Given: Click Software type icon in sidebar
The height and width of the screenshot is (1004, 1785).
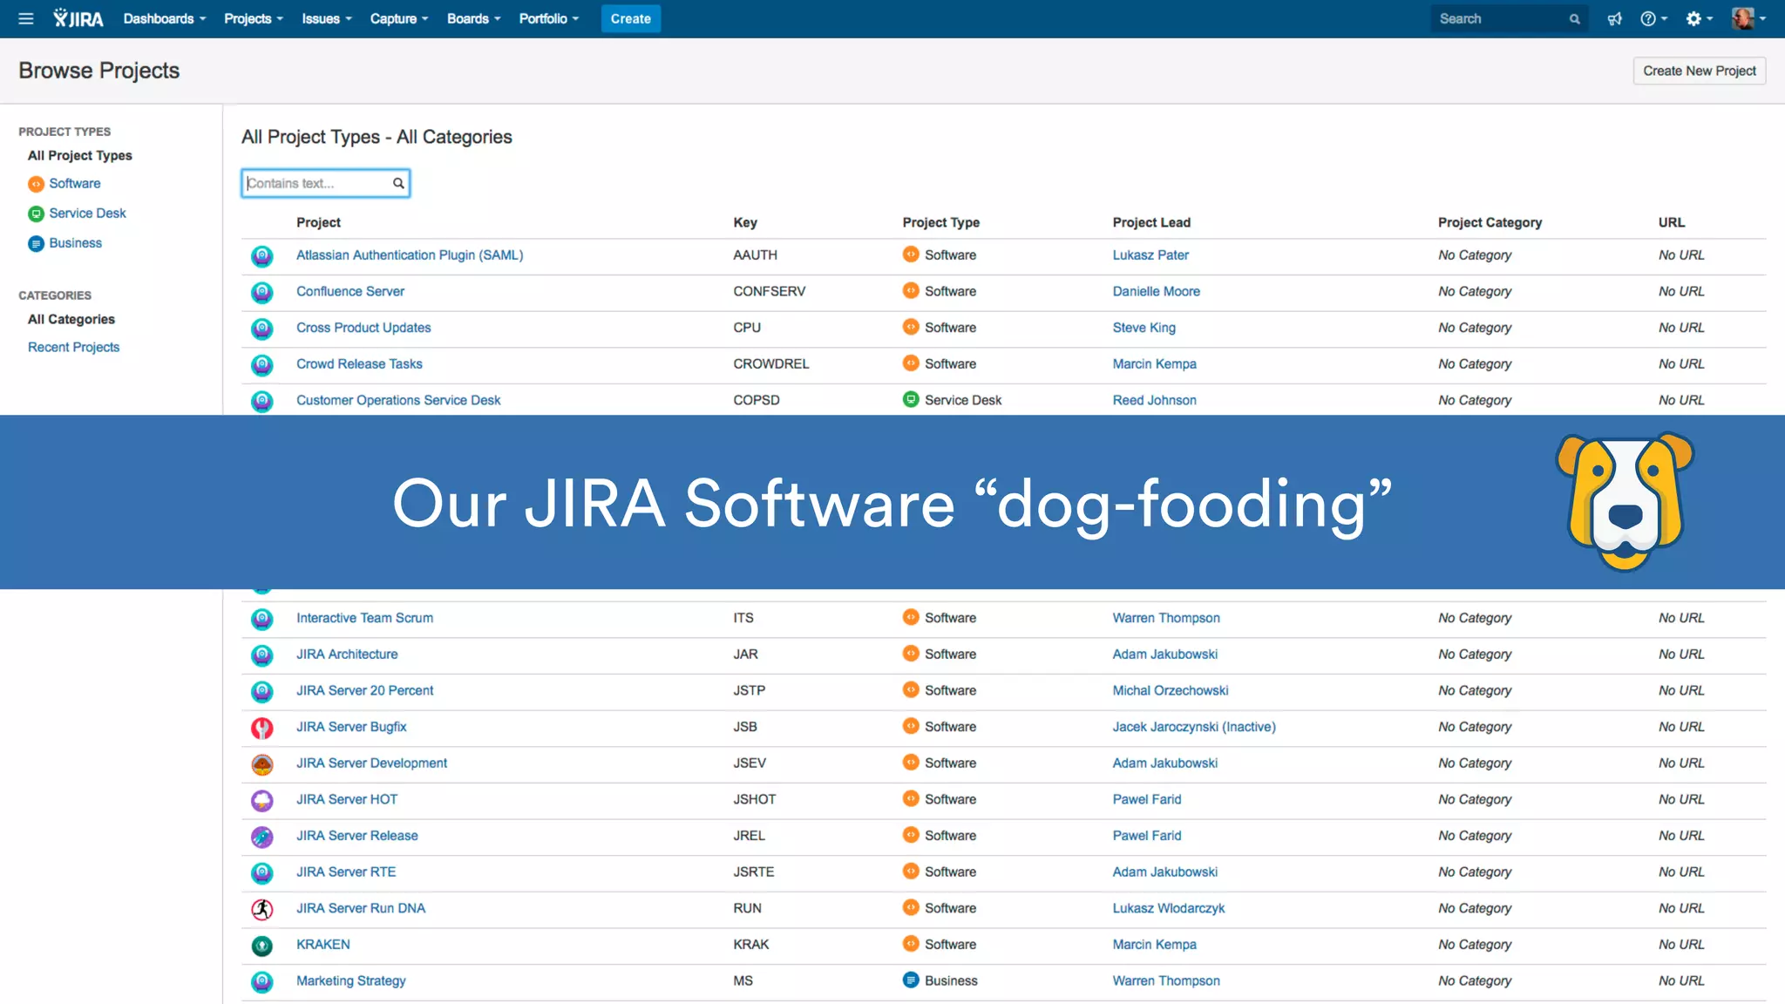Looking at the screenshot, I should click(36, 184).
